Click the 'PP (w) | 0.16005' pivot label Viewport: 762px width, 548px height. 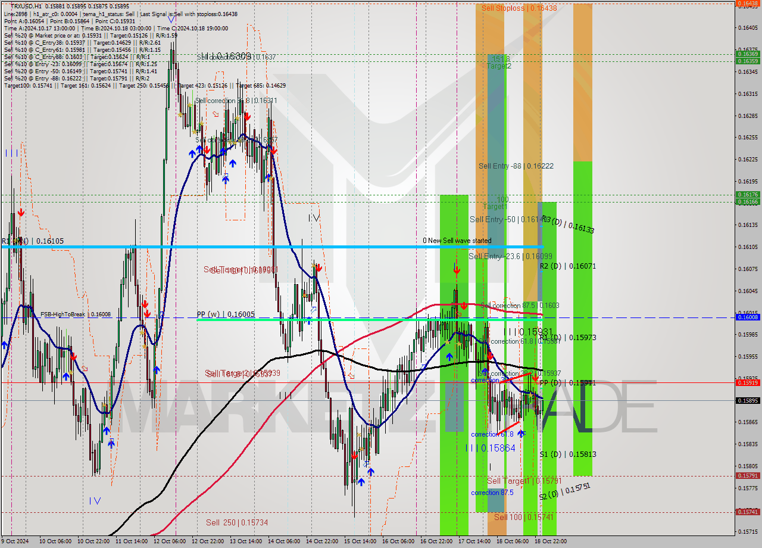[x=226, y=315]
